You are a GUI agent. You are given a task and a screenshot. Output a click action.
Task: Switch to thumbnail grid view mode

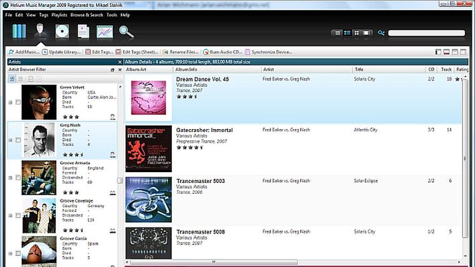(x=357, y=33)
